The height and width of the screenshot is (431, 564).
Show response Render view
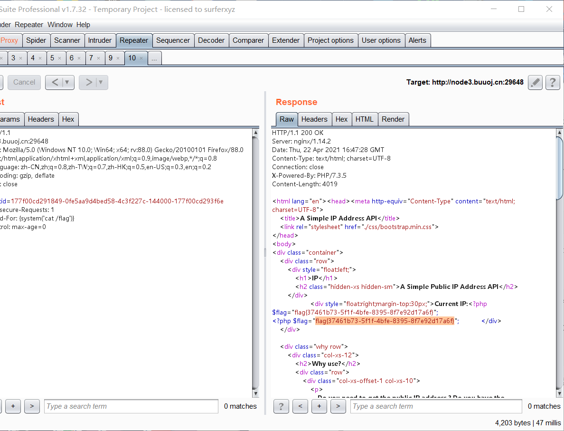click(393, 119)
